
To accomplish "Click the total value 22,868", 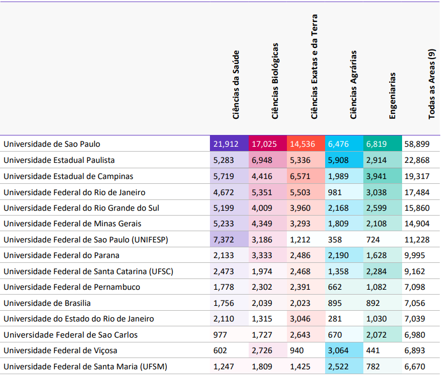I will [417, 160].
